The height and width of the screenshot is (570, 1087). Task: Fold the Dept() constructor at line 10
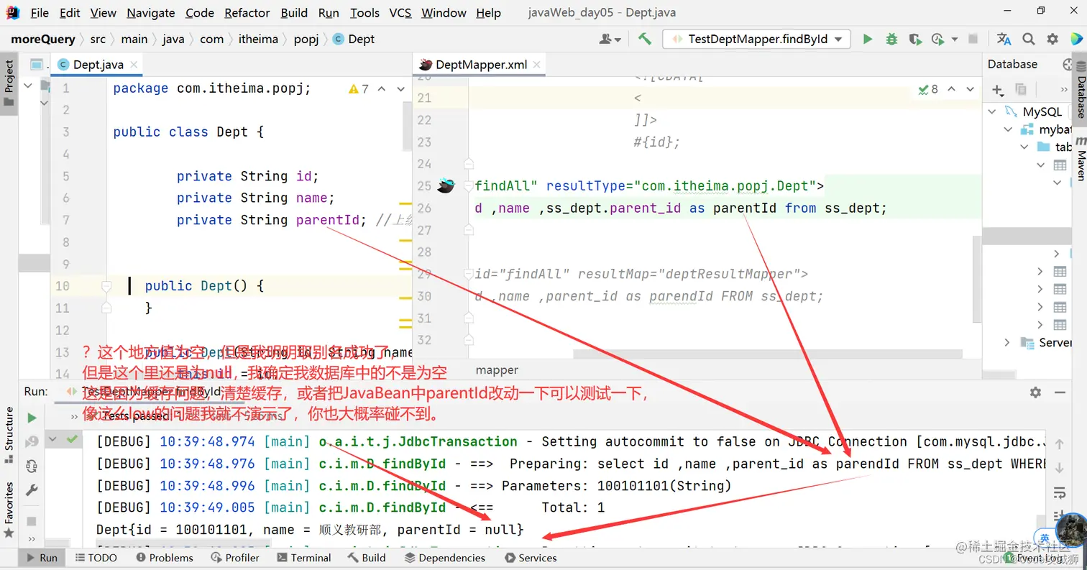[x=107, y=286]
